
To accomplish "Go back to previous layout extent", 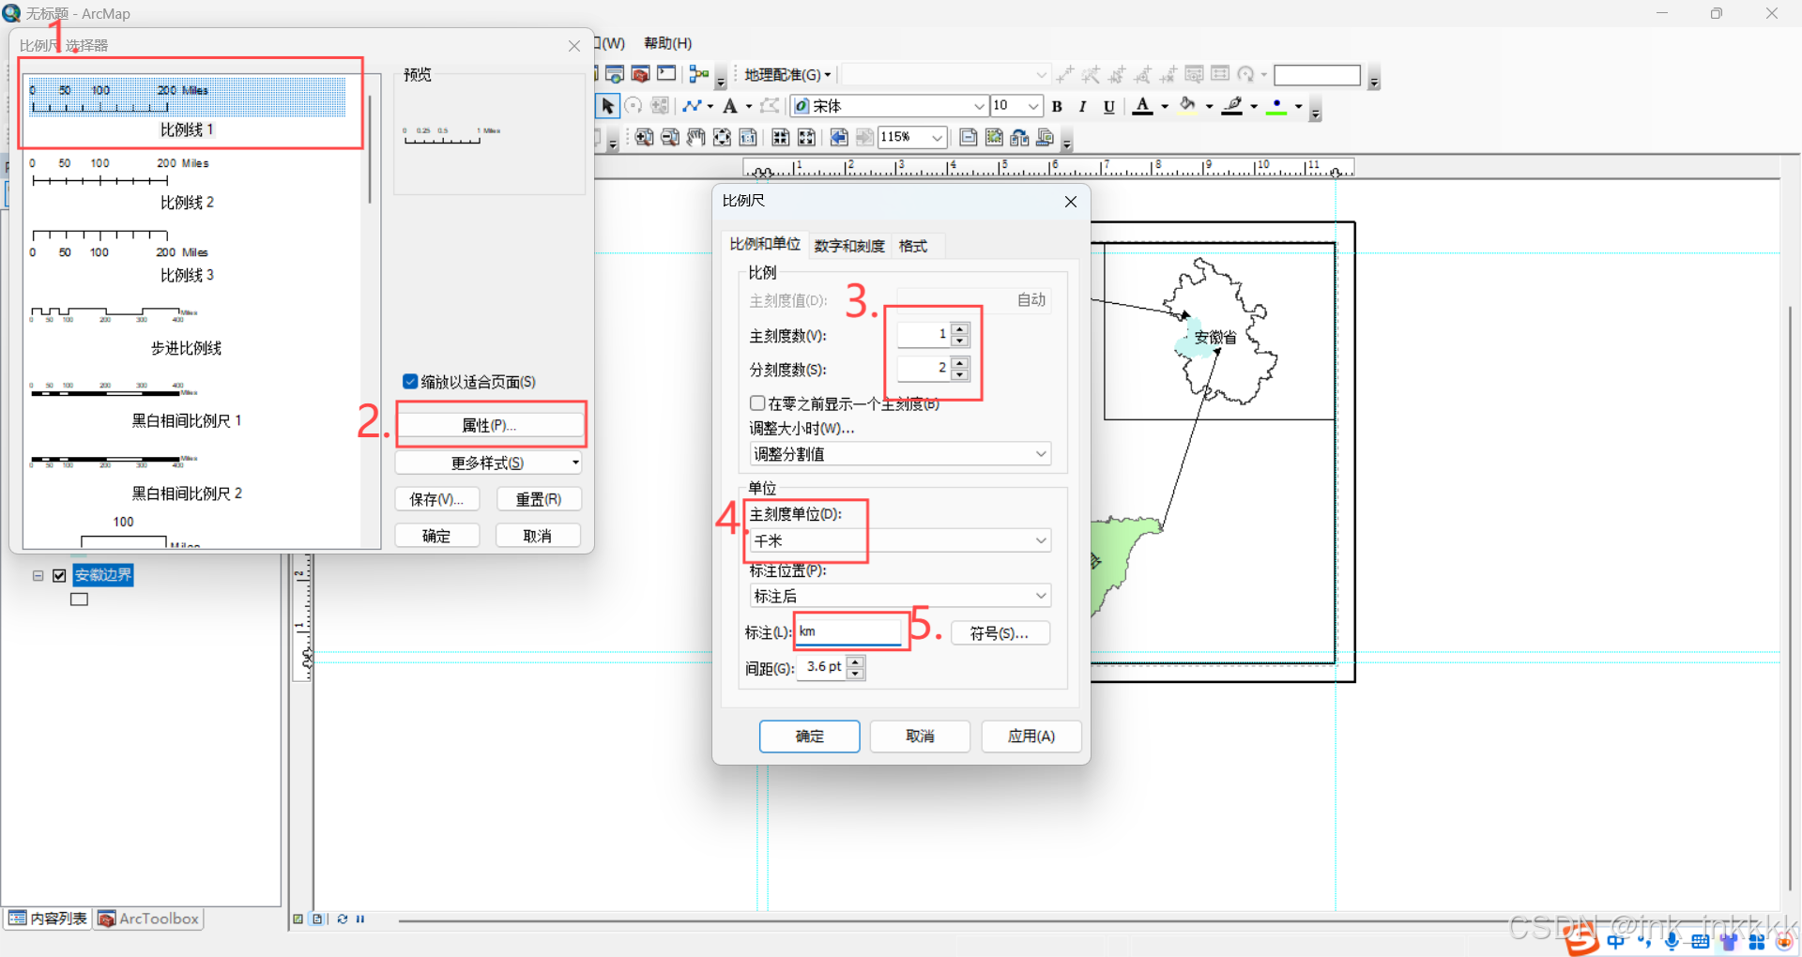I will (x=839, y=138).
